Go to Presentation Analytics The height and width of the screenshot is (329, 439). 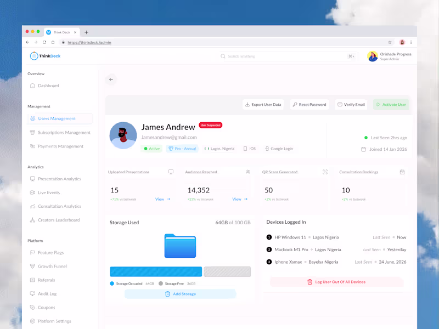pyautogui.click(x=55, y=179)
